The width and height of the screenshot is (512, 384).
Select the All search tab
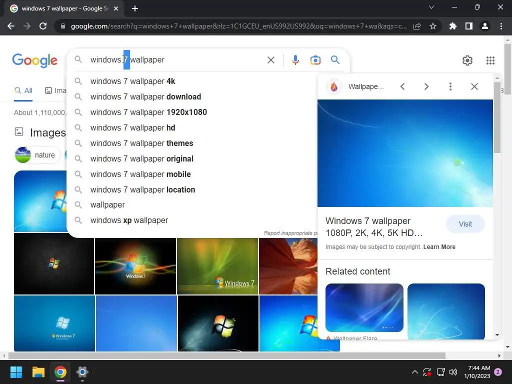click(x=23, y=91)
